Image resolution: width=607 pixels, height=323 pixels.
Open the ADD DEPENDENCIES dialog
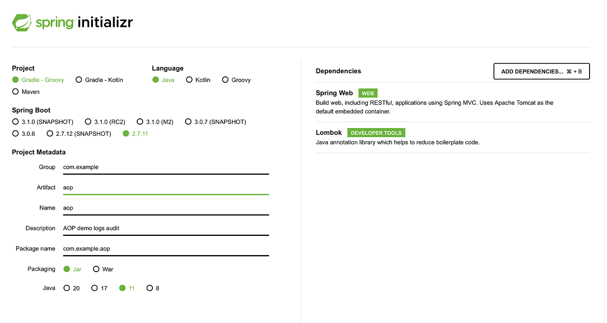point(541,71)
